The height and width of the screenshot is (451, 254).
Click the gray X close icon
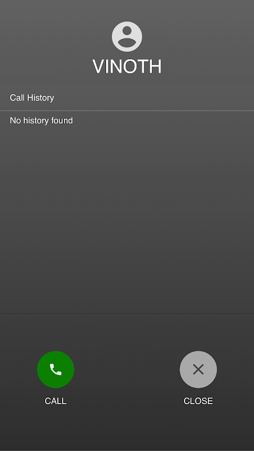[198, 369]
